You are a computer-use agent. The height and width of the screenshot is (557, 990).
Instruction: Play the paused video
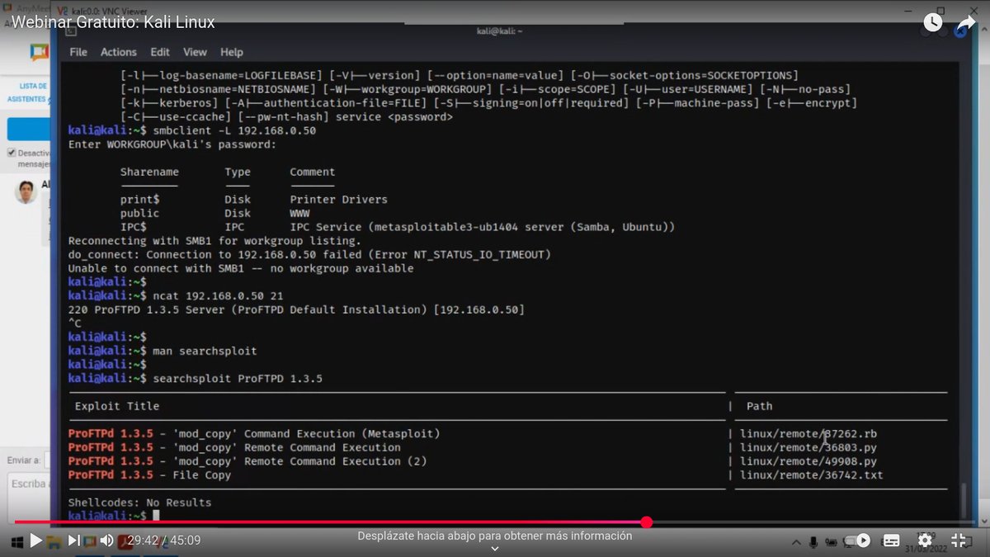pos(35,540)
